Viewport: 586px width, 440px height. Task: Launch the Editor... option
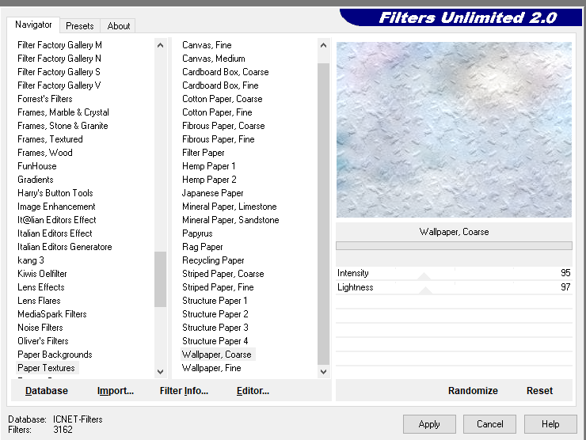pos(253,390)
